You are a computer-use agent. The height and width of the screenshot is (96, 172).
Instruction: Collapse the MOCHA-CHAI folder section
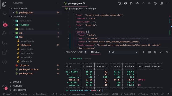(19, 17)
